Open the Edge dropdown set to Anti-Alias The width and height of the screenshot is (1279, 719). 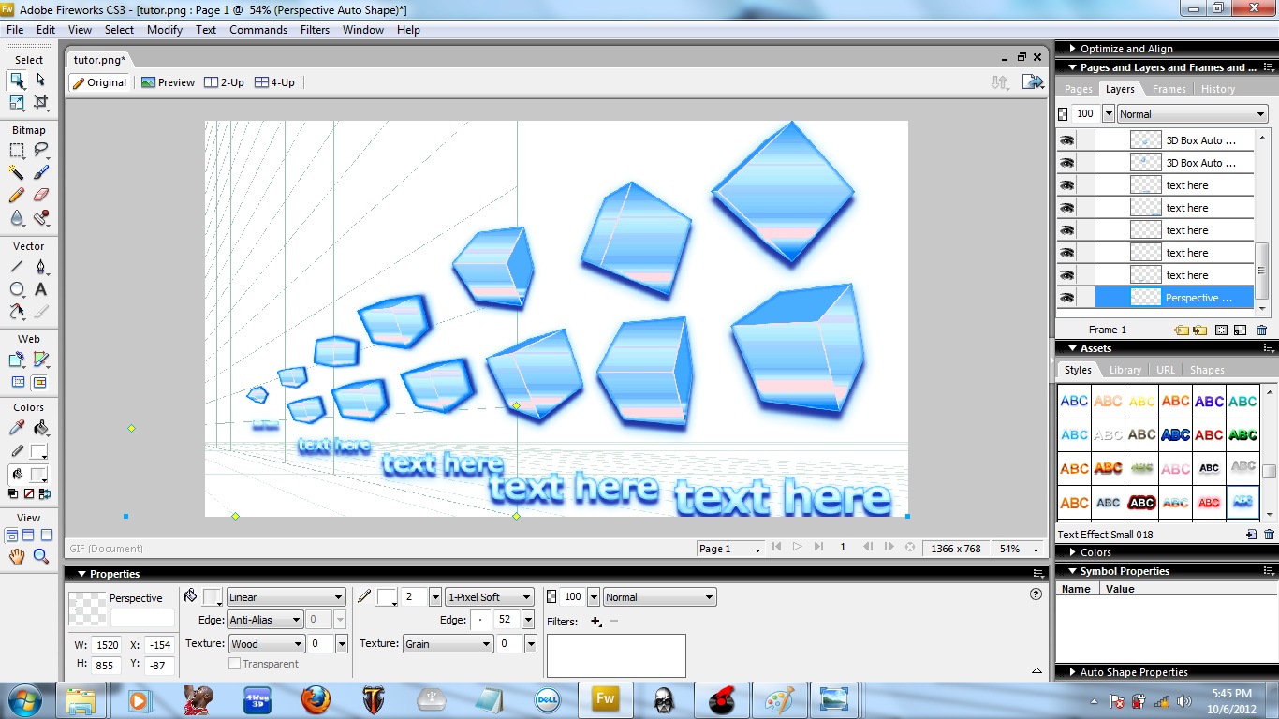pos(265,619)
